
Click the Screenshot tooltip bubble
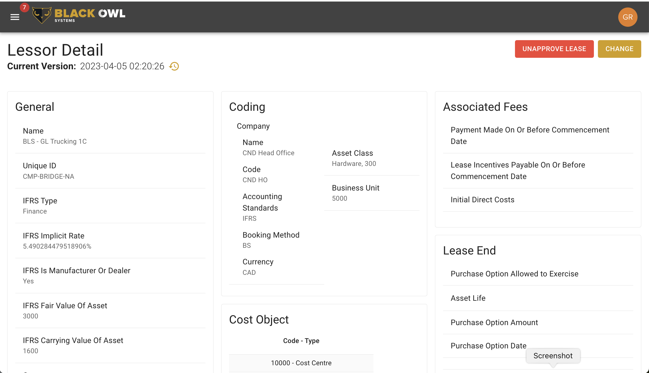coord(553,356)
